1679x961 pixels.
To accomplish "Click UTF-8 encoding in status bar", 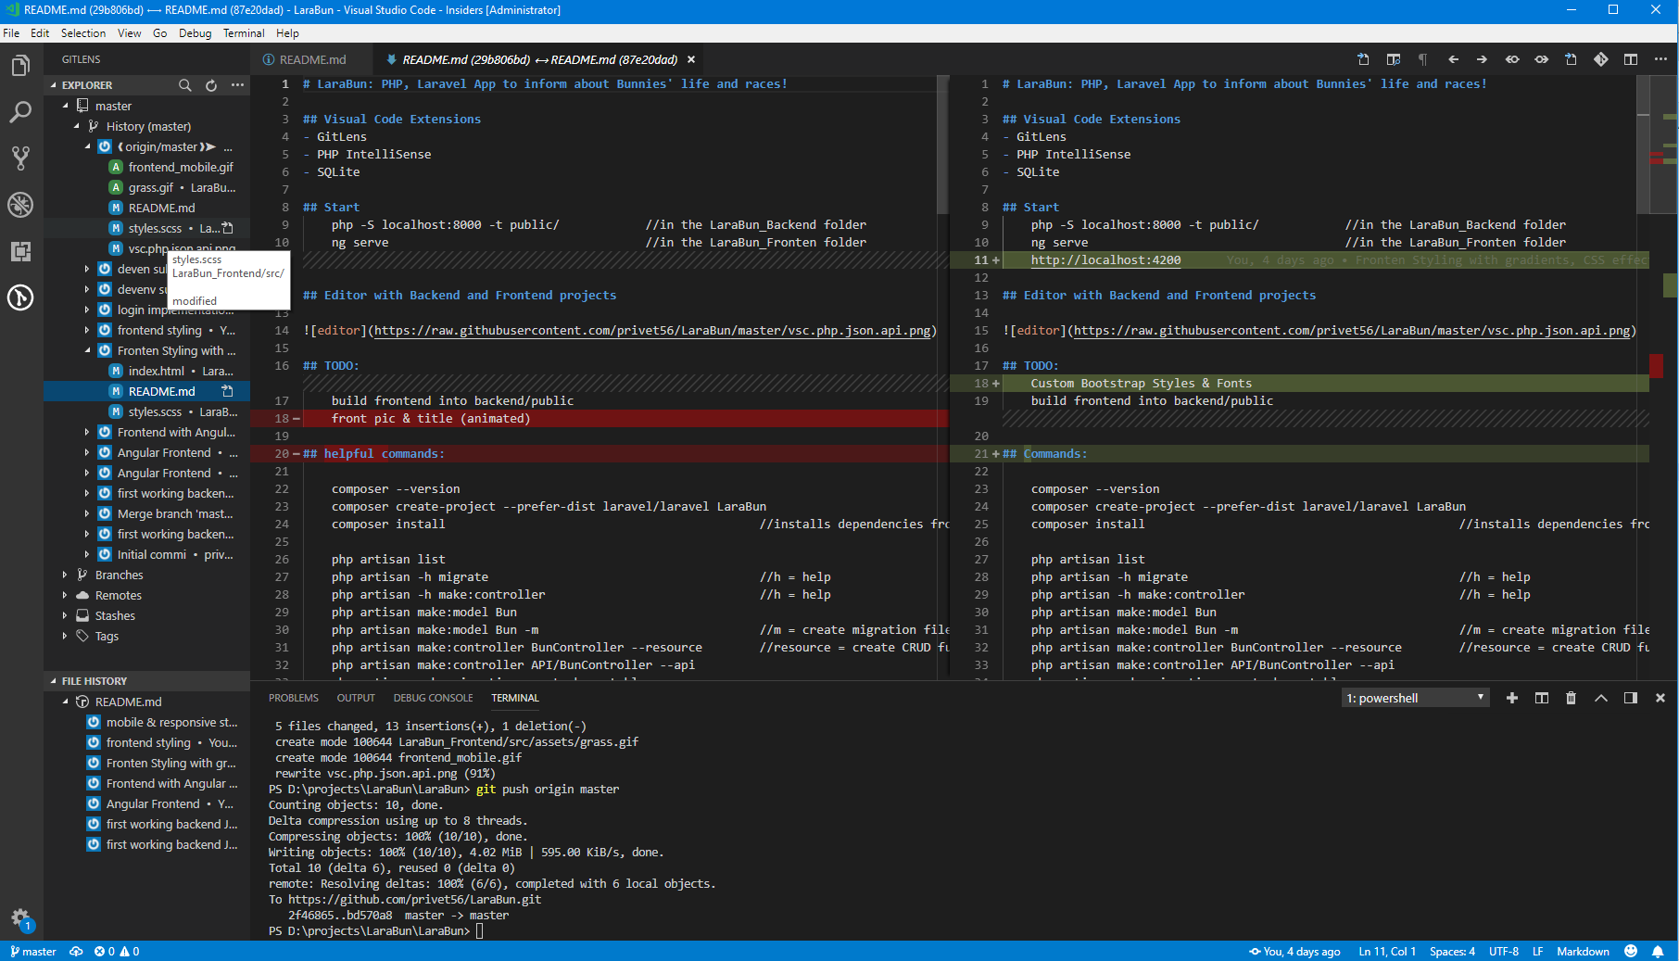I will pos(1504,951).
